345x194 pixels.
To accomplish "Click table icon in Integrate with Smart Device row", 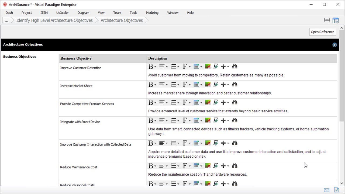I will (196, 120).
